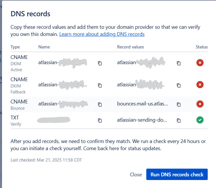Image resolution: width=216 pixels, height=188 pixels.
Task: Copy the bounces.mail-us record value
Action: coord(179,104)
